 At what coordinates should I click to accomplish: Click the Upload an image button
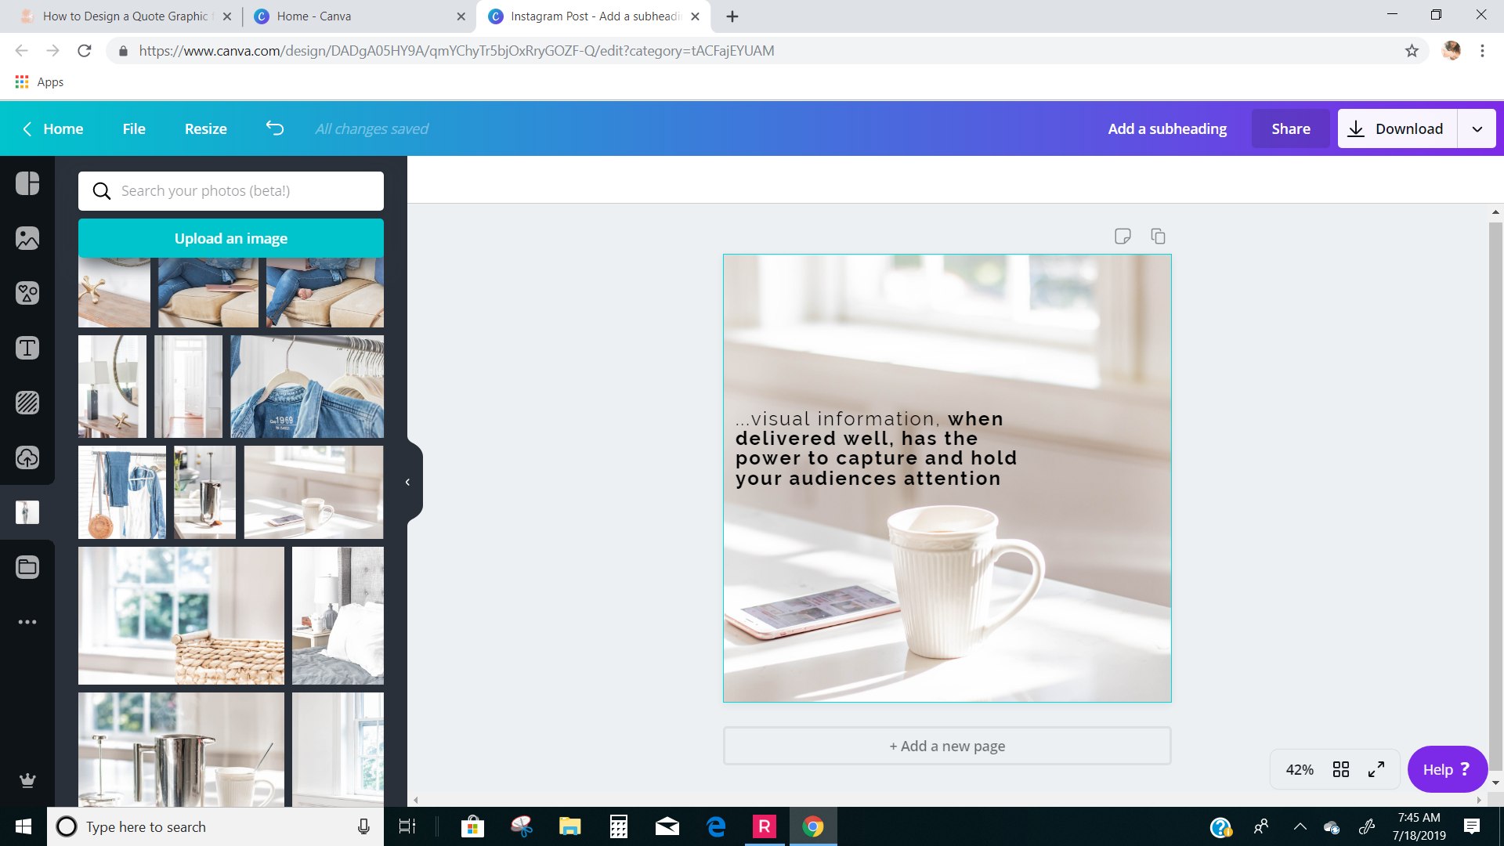click(x=230, y=238)
